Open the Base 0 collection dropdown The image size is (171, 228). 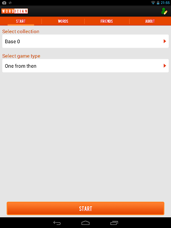click(x=85, y=41)
